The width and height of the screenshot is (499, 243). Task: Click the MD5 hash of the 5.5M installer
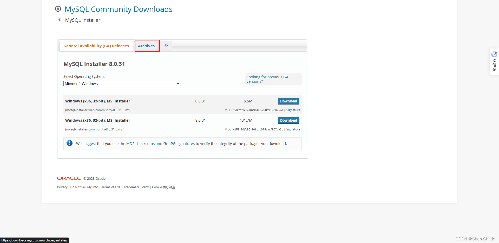(x=258, y=110)
